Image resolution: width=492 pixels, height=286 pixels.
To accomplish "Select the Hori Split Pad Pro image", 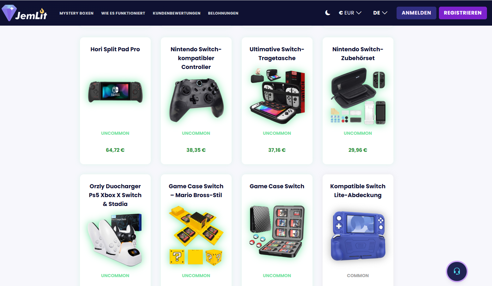I will tap(115, 92).
